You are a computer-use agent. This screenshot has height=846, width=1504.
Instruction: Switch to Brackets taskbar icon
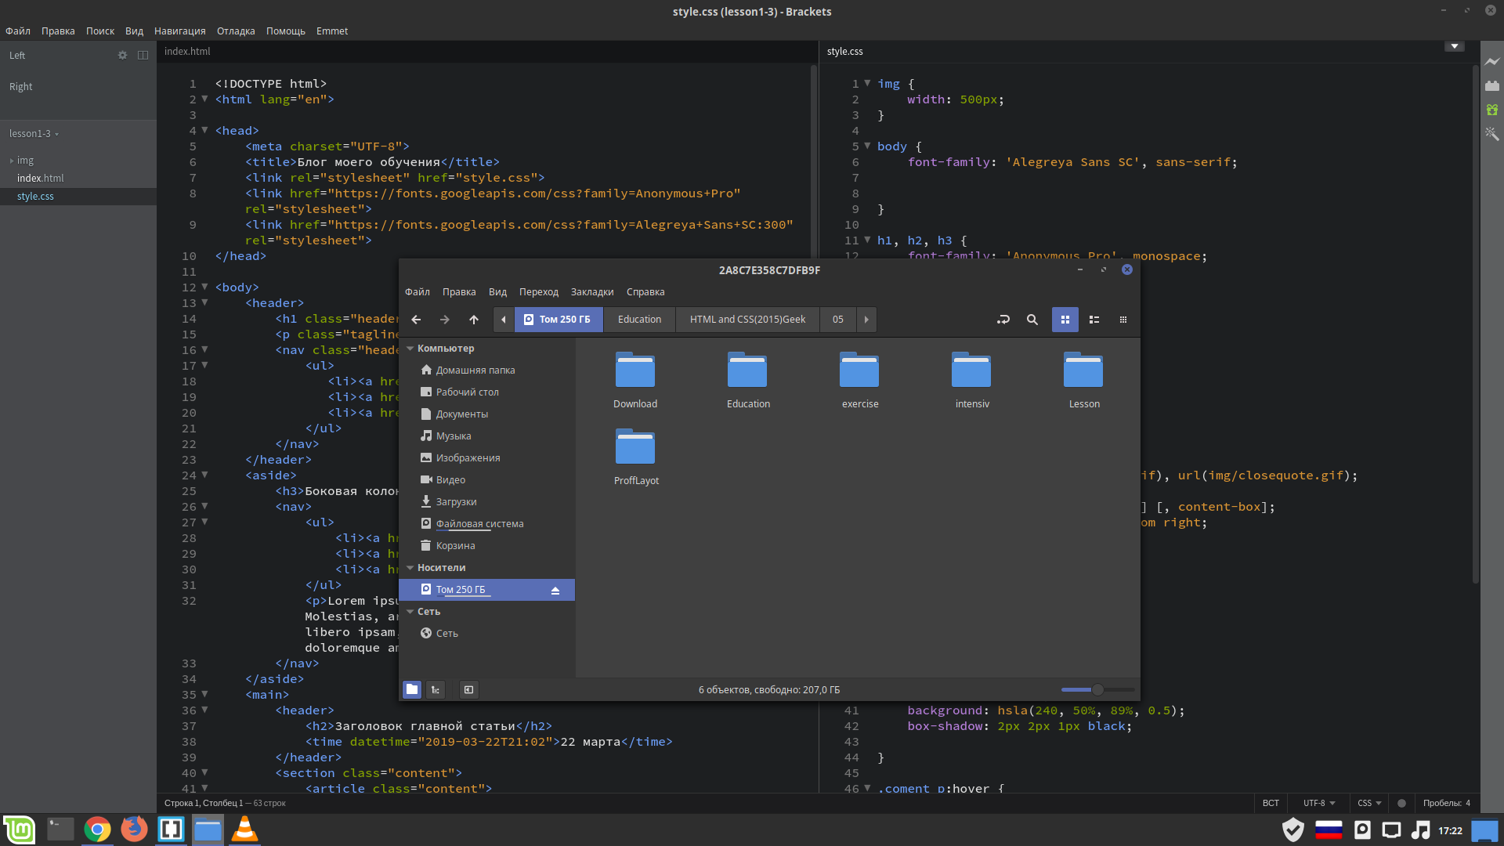pos(171,830)
